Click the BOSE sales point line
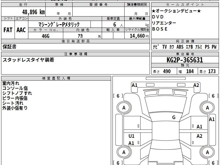 [x=160, y=29]
